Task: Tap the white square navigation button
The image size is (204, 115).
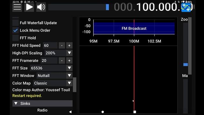Action: click(135, 112)
